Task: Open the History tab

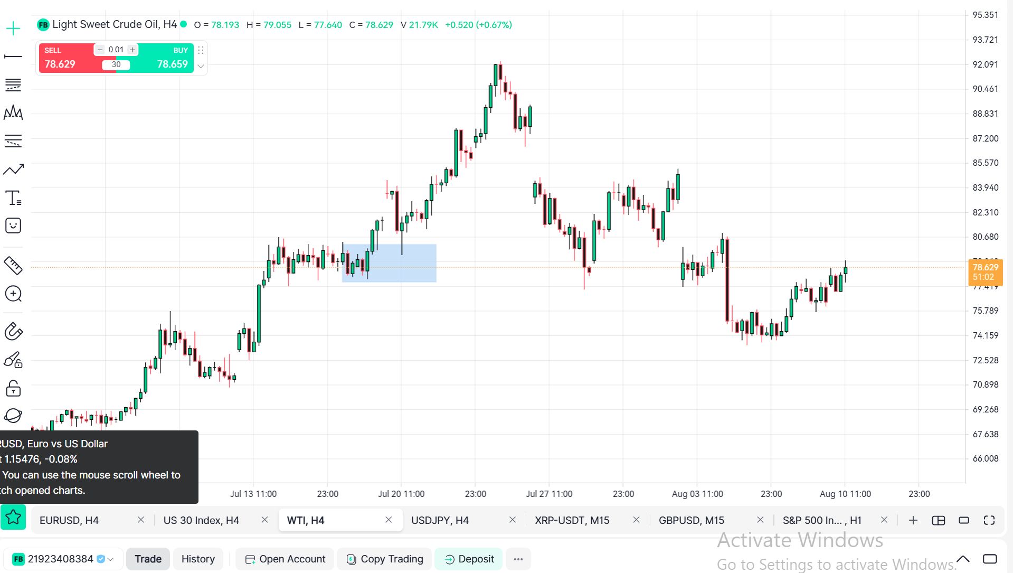Action: 198,559
